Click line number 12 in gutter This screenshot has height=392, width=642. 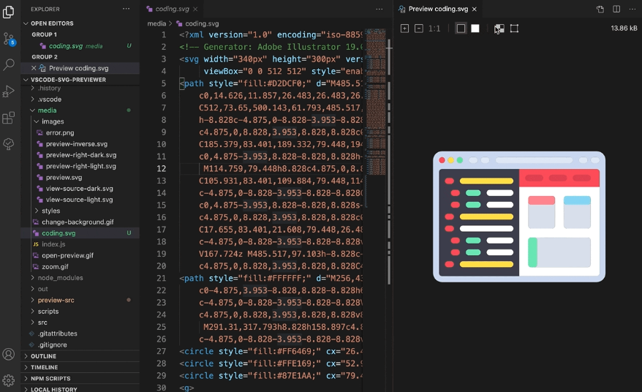click(162, 168)
